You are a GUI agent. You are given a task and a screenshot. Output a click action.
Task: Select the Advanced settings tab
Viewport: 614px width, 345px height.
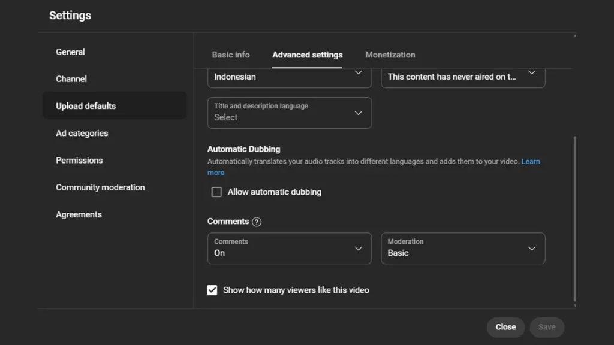coord(307,55)
